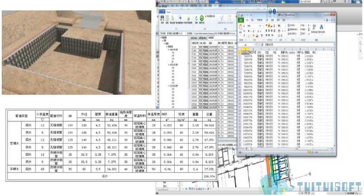This screenshot has width=364, height=196.
Task: Click the '14.631' pipe weight cell
Action: pyautogui.click(x=112, y=169)
